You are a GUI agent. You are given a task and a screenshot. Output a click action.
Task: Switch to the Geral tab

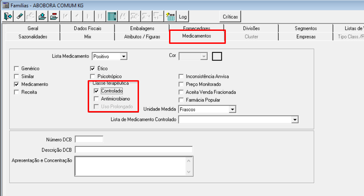click(x=33, y=28)
